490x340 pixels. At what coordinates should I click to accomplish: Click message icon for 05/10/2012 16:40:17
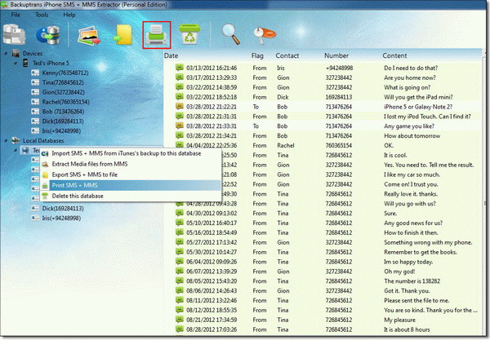180,223
